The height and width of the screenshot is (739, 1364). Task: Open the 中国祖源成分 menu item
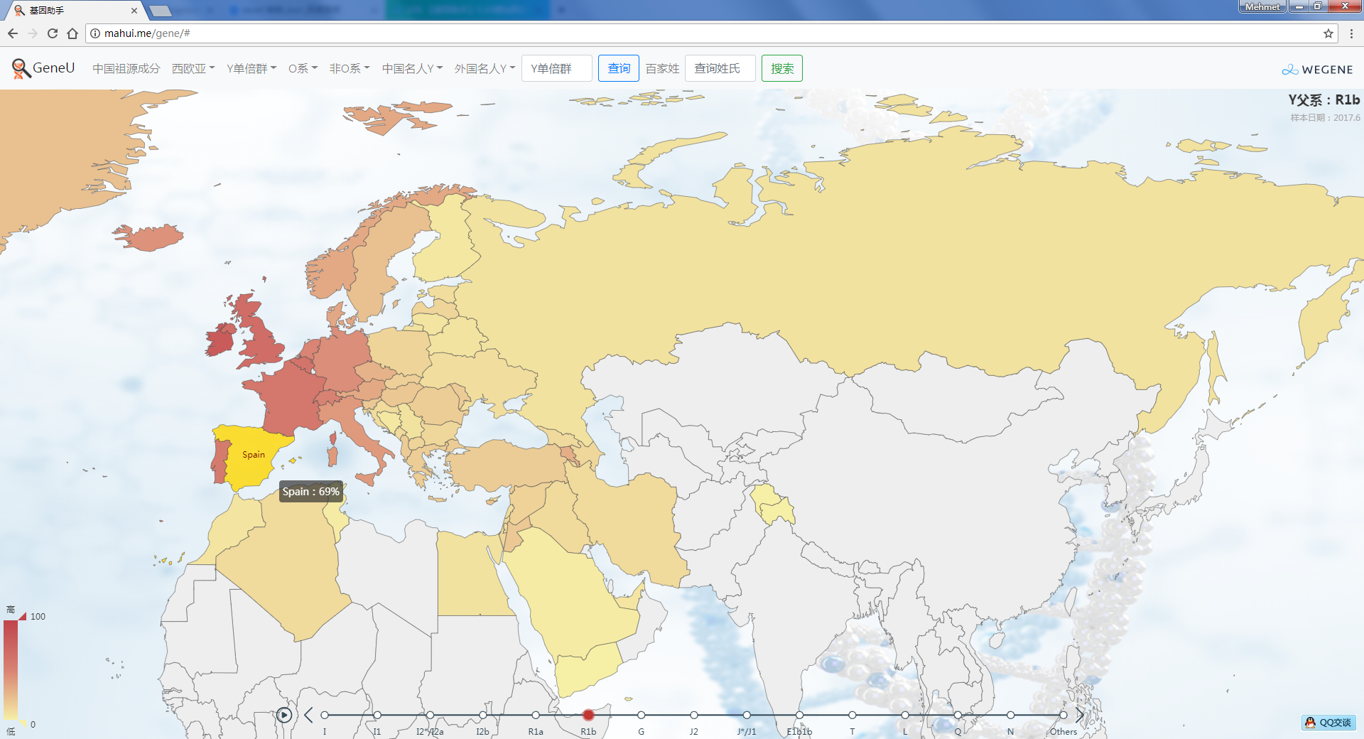click(x=126, y=69)
